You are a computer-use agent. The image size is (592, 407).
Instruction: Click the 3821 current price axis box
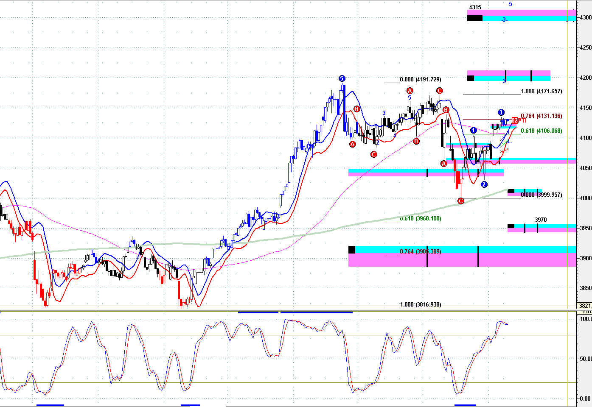585,306
